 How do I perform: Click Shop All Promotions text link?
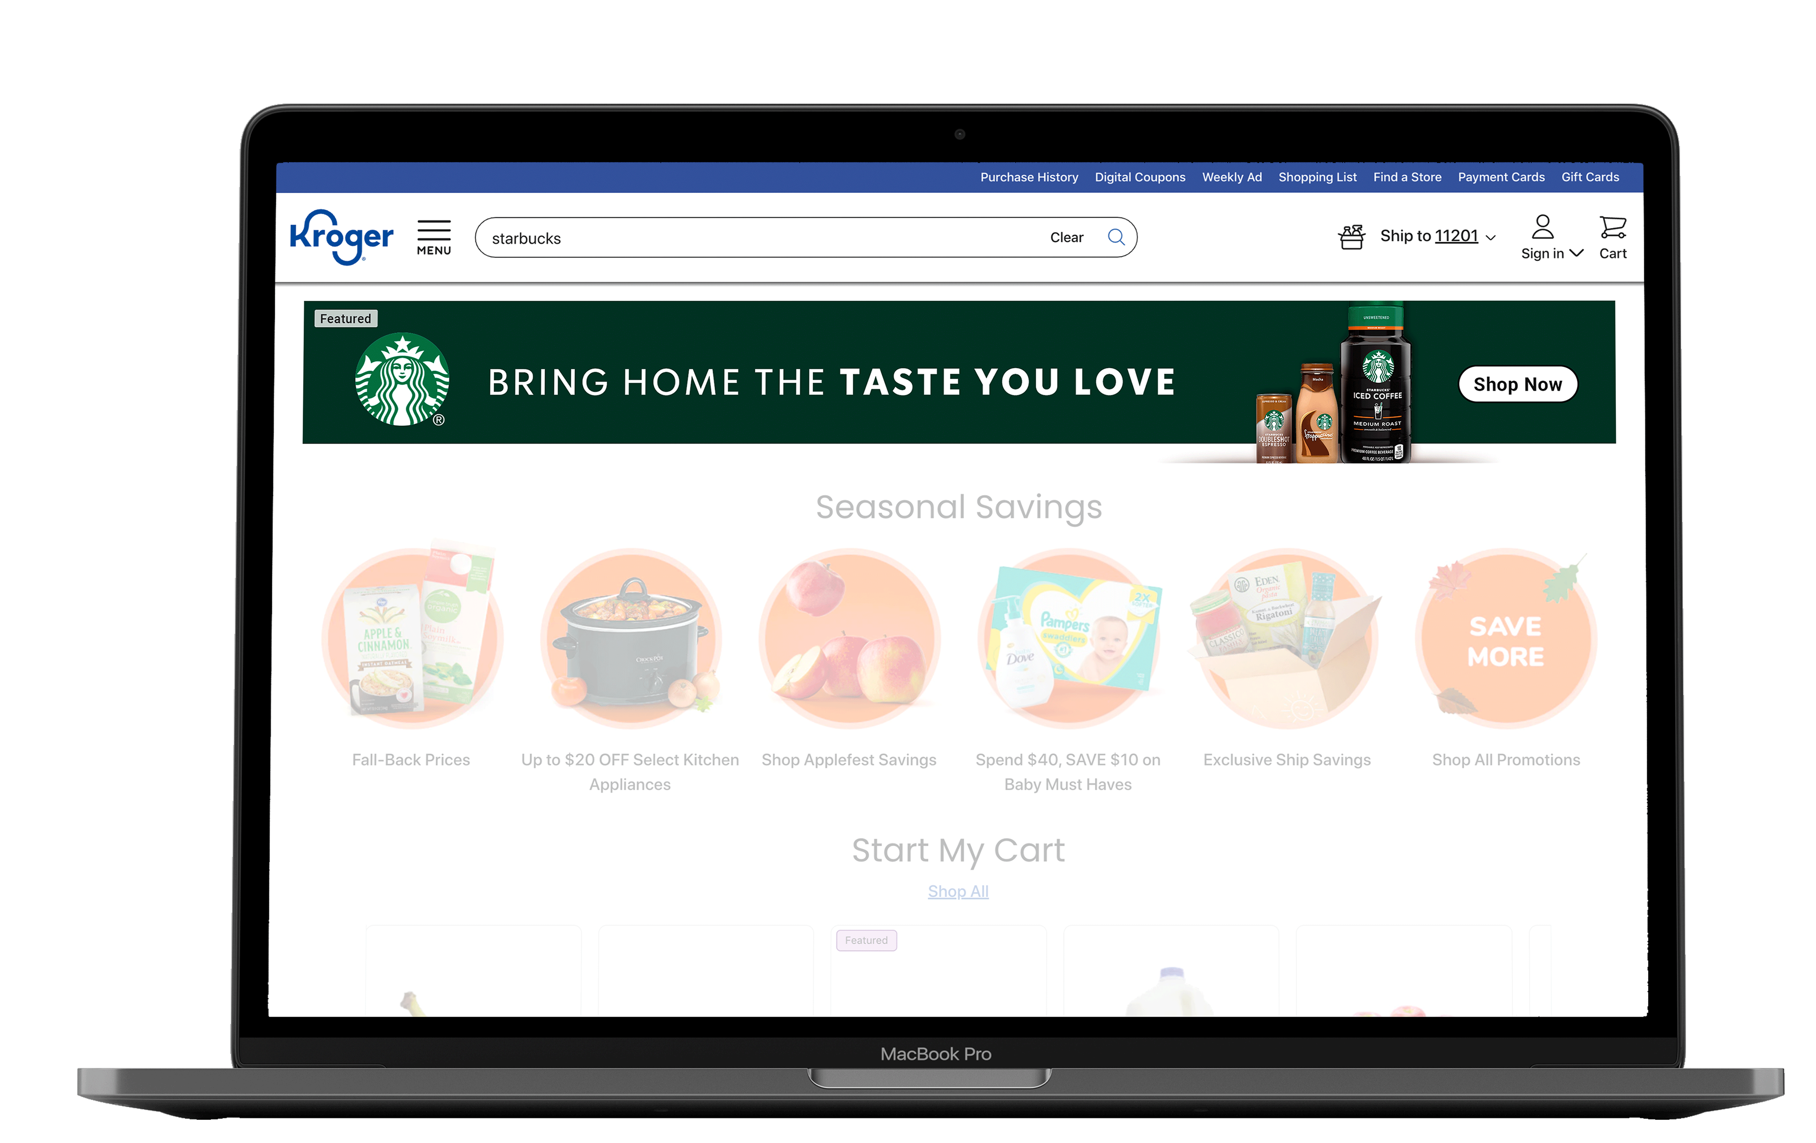[x=1506, y=760]
